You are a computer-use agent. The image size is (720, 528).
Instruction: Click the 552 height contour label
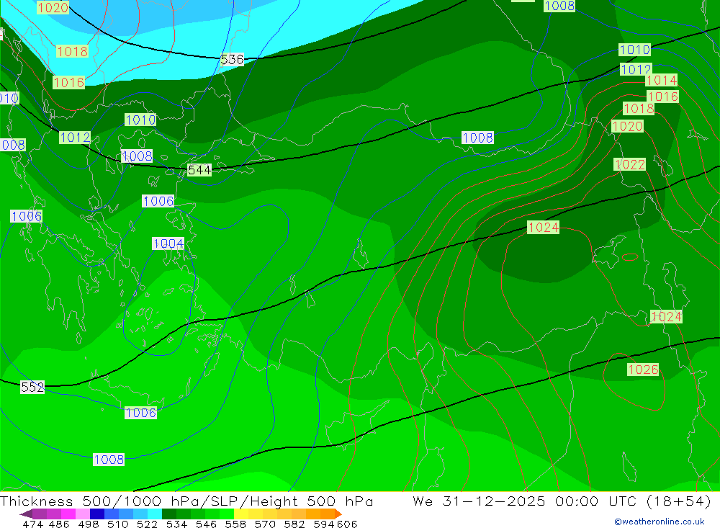32,388
